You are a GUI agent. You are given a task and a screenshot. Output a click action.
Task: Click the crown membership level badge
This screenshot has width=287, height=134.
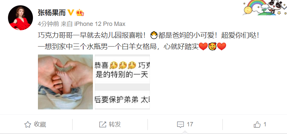(x=80, y=13)
